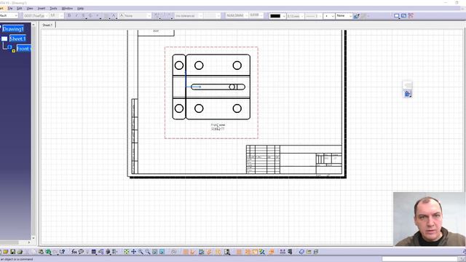Click the black silhouette icon in bottom toolbar
This screenshot has width=466, height=262.
coord(227,252)
